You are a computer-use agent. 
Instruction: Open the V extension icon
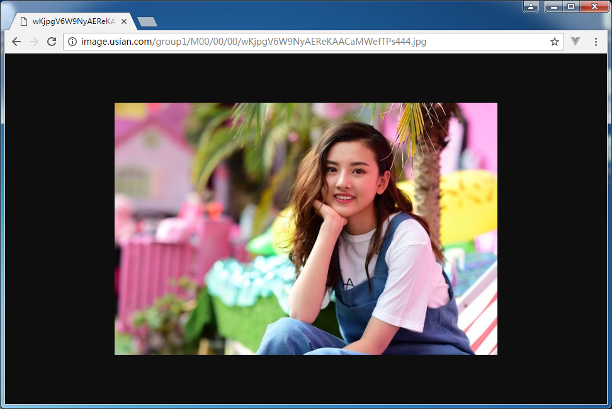(x=575, y=41)
